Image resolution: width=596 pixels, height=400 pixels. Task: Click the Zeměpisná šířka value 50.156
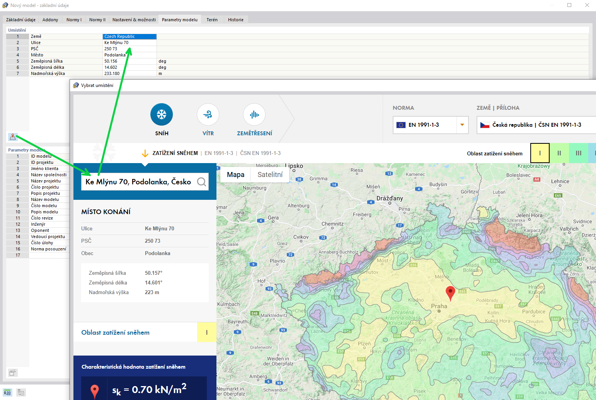[x=129, y=61]
